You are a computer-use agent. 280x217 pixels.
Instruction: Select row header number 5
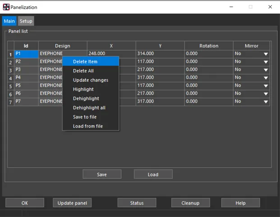(11, 86)
